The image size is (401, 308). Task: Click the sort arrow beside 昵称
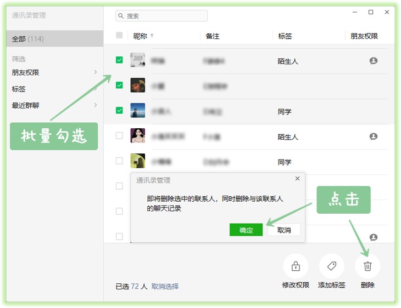(152, 36)
